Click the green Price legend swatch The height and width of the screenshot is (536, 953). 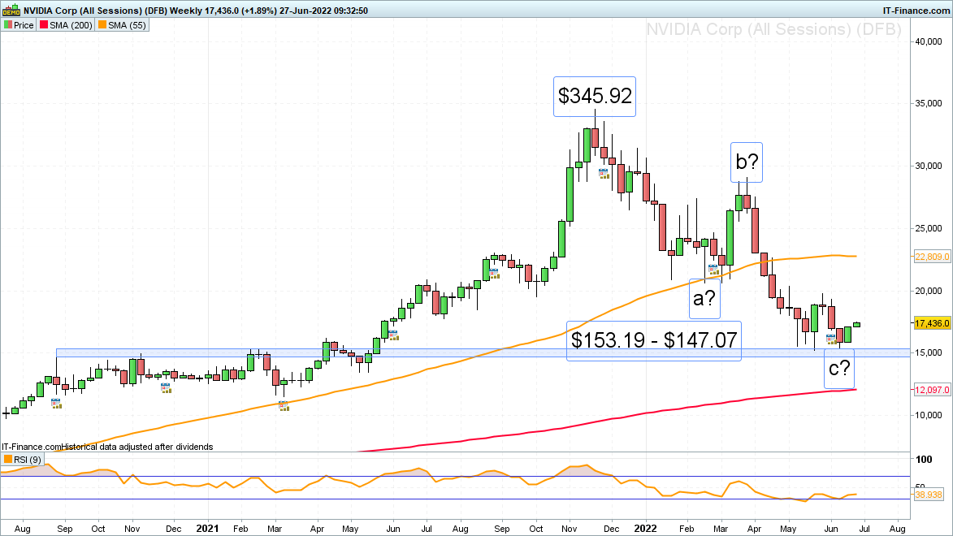point(8,25)
